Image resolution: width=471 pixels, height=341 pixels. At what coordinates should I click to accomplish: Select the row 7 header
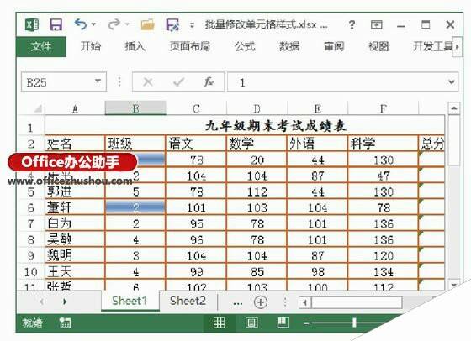[x=30, y=223]
